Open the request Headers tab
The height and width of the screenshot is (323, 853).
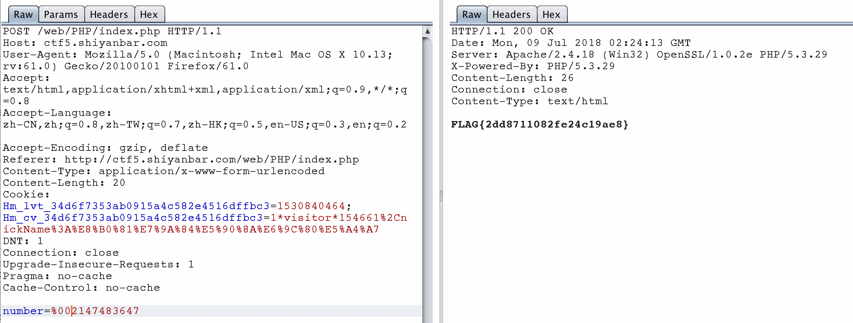[x=109, y=14]
